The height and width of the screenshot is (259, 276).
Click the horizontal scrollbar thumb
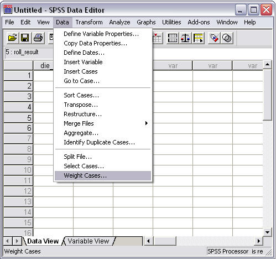tap(165, 241)
